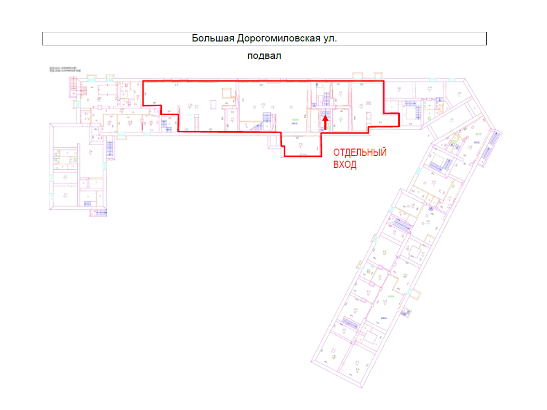
Task: Click the 'Большая Дорогомиловская ул.' street title box
Action: pyautogui.click(x=264, y=39)
